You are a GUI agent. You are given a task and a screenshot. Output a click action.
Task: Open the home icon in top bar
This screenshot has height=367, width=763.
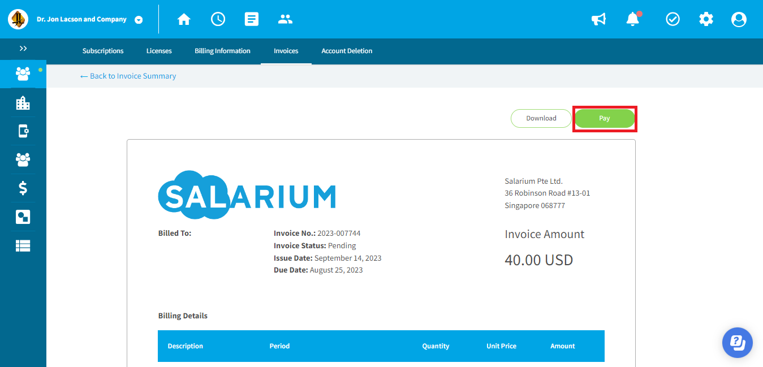click(184, 19)
